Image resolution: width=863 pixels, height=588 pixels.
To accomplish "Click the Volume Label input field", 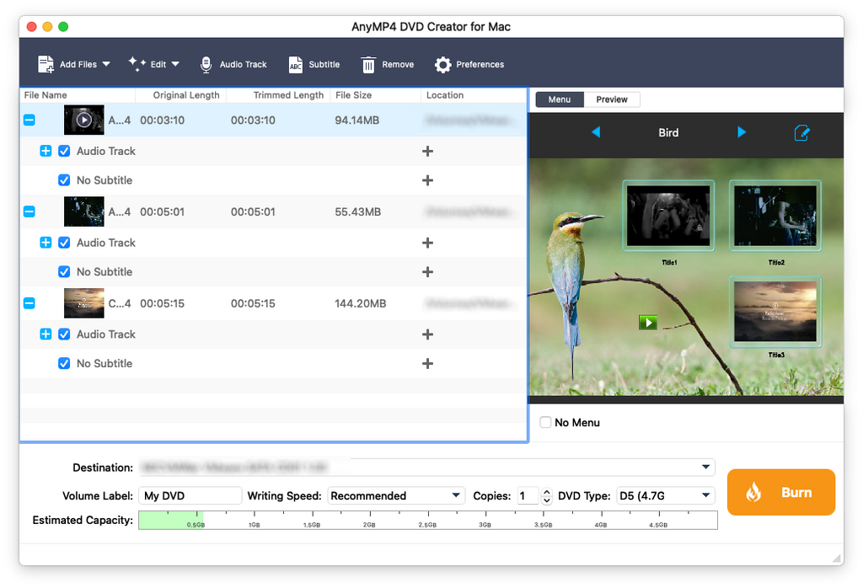I will (x=190, y=495).
